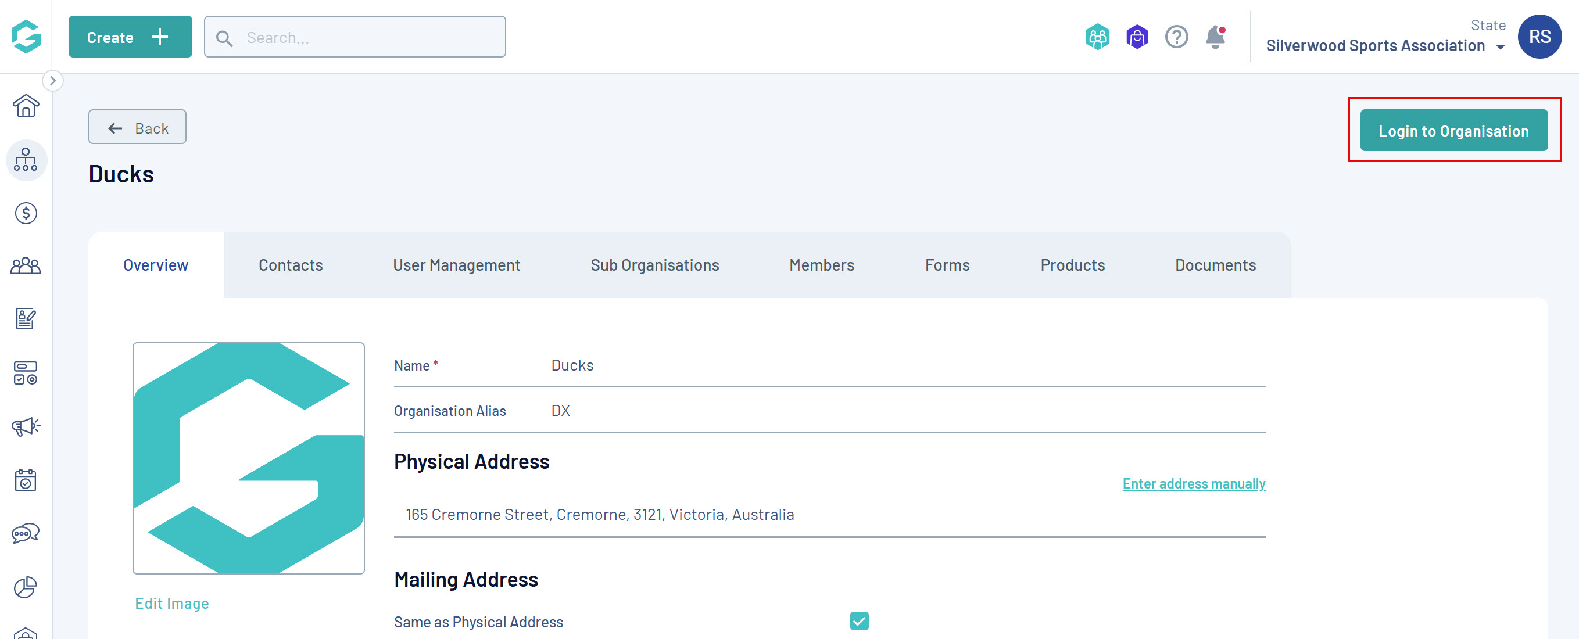Open the help question mark icon

click(x=1176, y=37)
